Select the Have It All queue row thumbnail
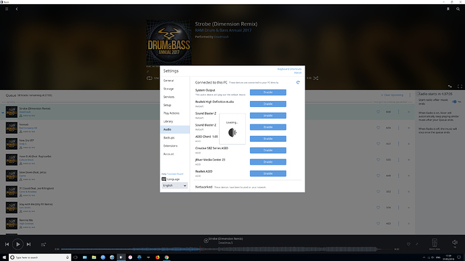 click(11, 160)
